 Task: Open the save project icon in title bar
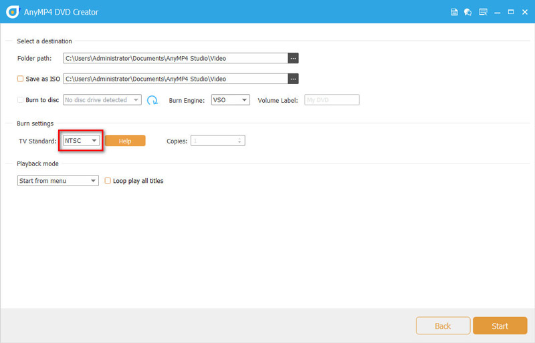(454, 12)
